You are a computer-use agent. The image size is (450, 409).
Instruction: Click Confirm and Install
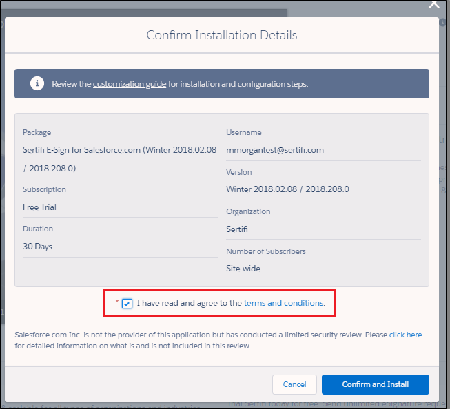(376, 384)
